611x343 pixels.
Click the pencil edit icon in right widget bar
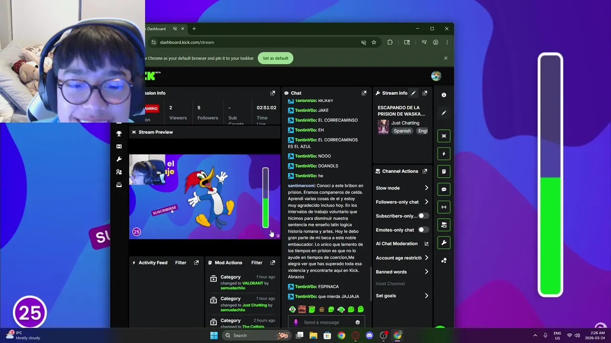pyautogui.click(x=444, y=113)
